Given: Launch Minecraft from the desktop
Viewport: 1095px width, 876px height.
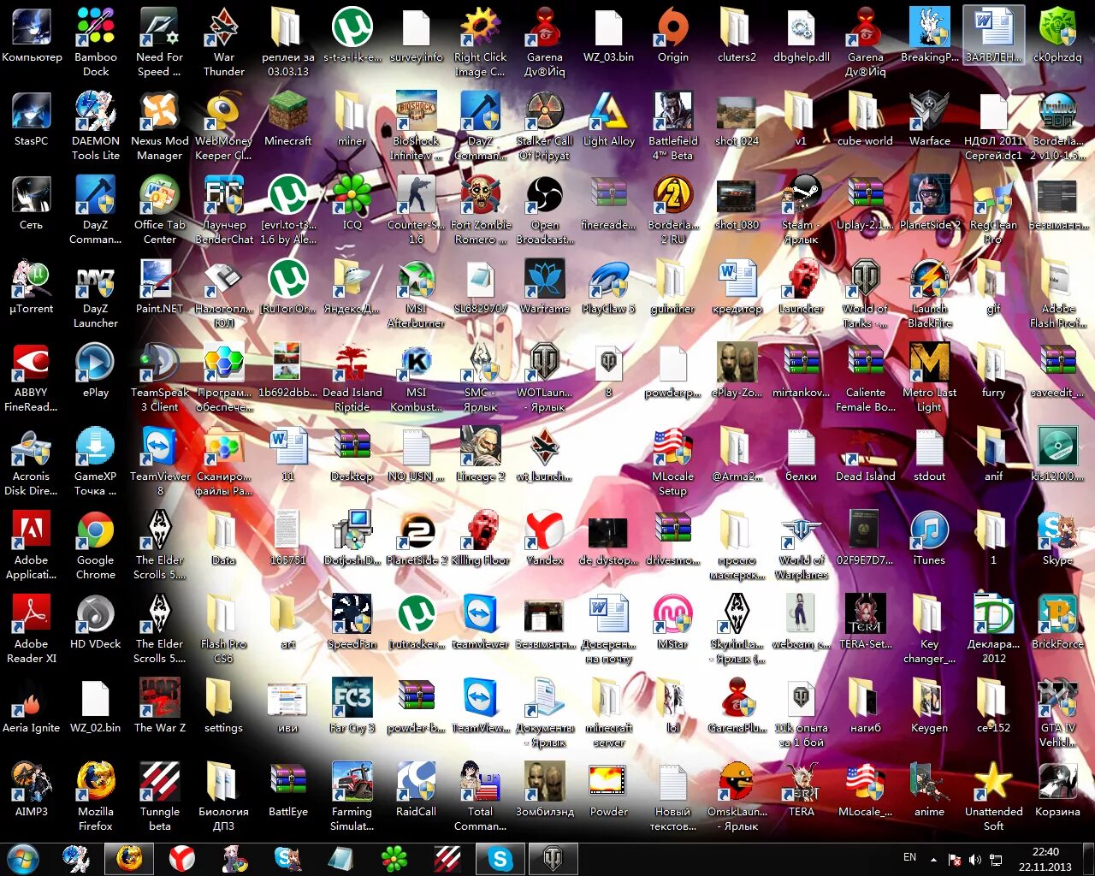Looking at the screenshot, I should point(288,119).
